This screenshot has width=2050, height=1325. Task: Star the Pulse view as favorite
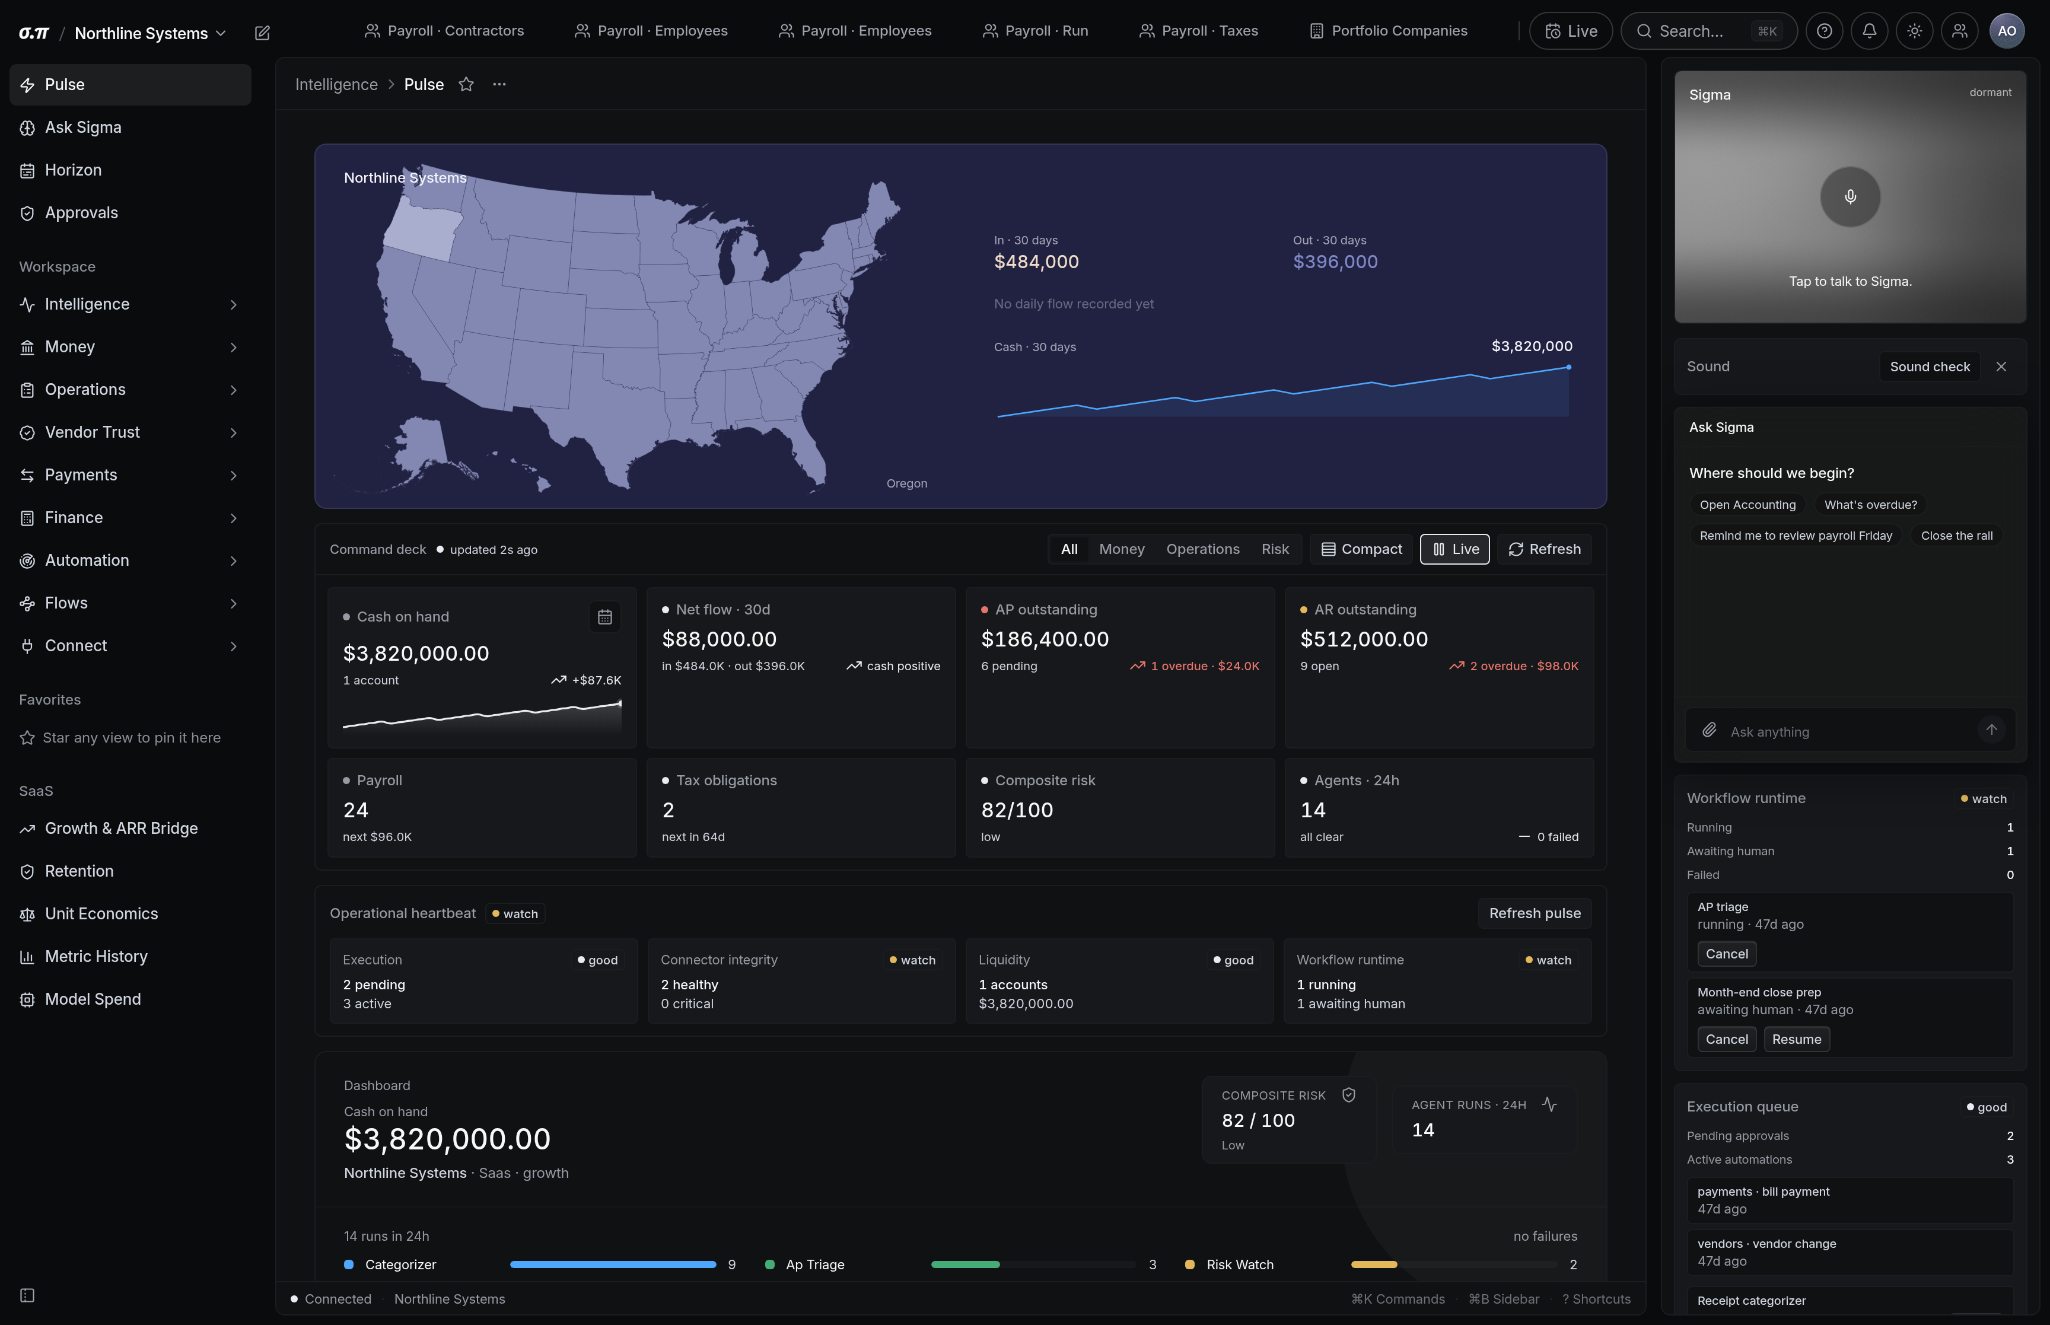(x=466, y=84)
